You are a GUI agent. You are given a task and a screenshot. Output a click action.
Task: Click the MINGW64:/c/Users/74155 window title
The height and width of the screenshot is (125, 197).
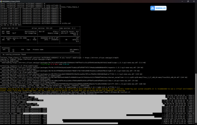pyautogui.click(x=11, y=2)
